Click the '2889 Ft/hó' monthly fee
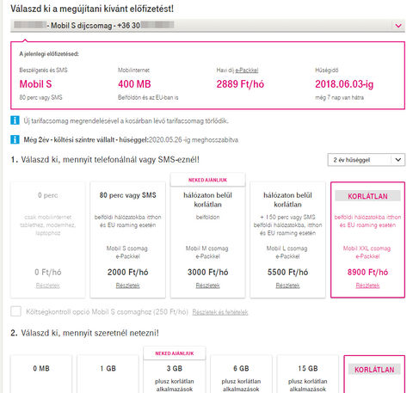This screenshot has width=413, height=393. click(240, 84)
